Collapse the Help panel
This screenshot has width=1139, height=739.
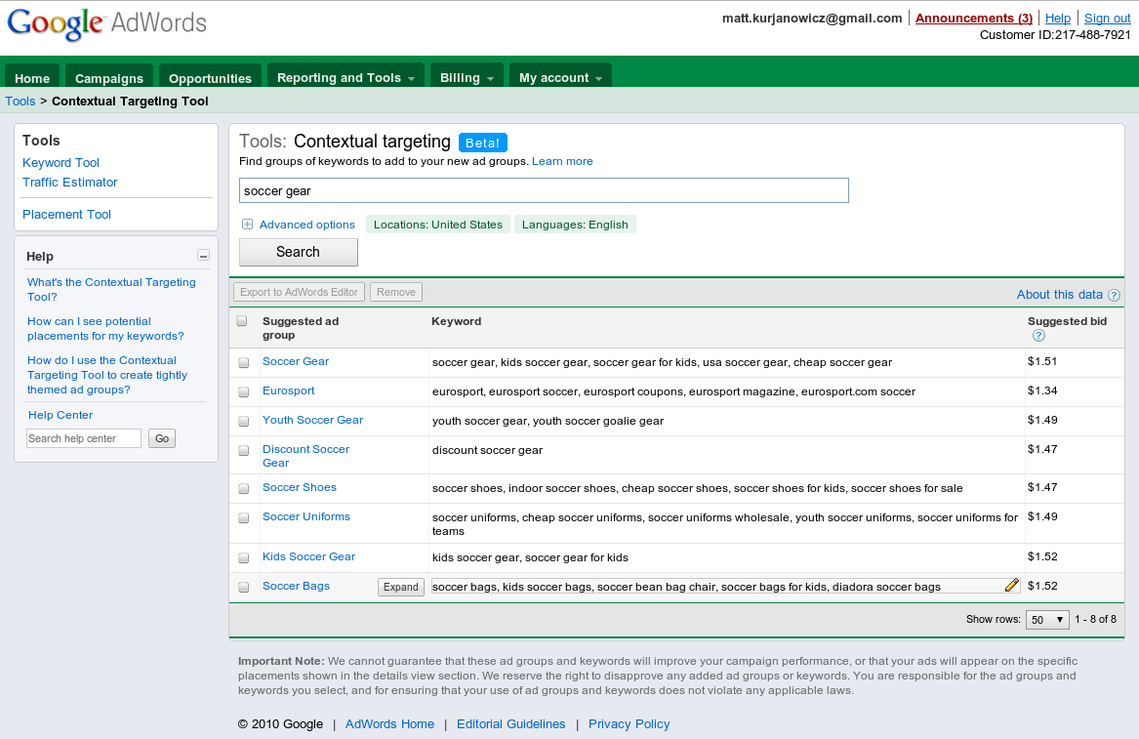click(x=203, y=256)
